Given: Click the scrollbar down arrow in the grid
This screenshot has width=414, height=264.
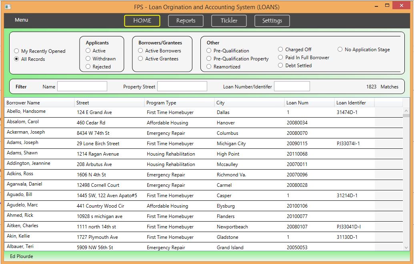Looking at the screenshot, I should click(406, 248).
